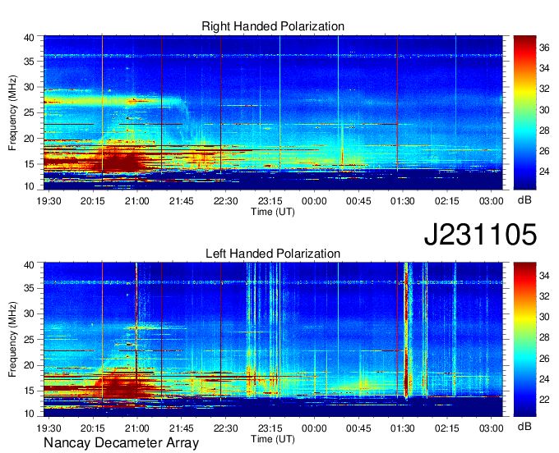559x453 pixels.
Task: Click "19:30" time tick of Right Handed plot
Action: 49,201
